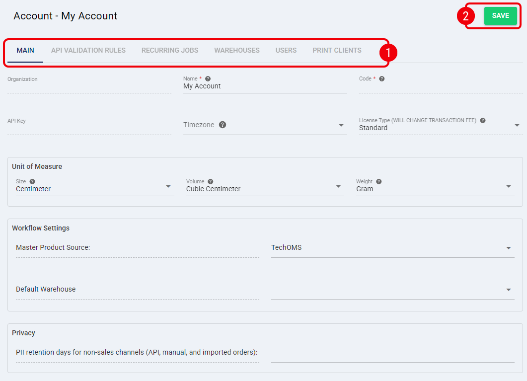Image resolution: width=527 pixels, height=381 pixels.
Task: Switch to the API Validation Rules tab
Action: [88, 50]
